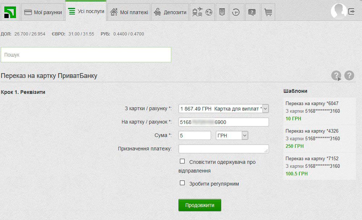
Task: Open the soccer ball events icon
Action: click(x=209, y=12)
